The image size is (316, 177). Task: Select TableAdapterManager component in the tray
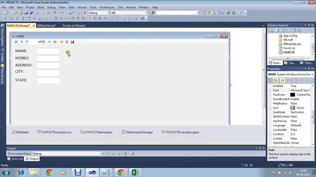click(137, 132)
